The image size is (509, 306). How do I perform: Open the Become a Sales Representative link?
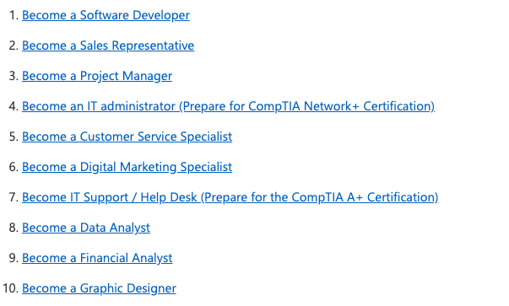click(108, 46)
